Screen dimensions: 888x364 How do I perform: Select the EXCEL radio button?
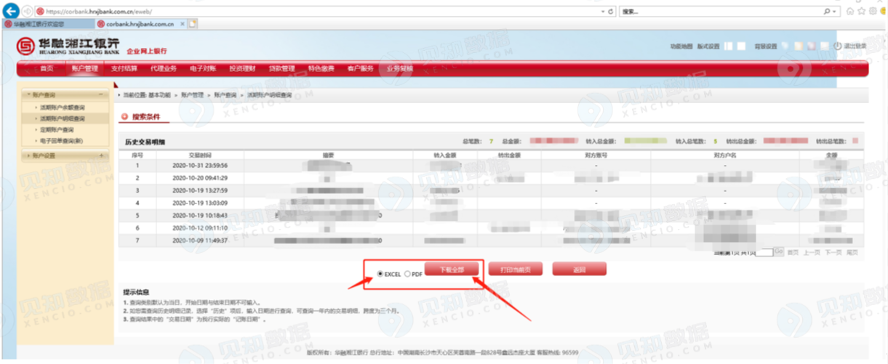coord(380,274)
